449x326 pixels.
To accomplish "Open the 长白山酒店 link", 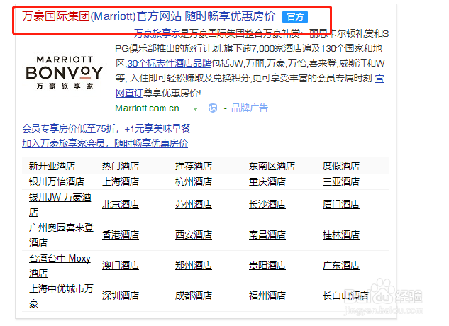I will tap(345, 296).
